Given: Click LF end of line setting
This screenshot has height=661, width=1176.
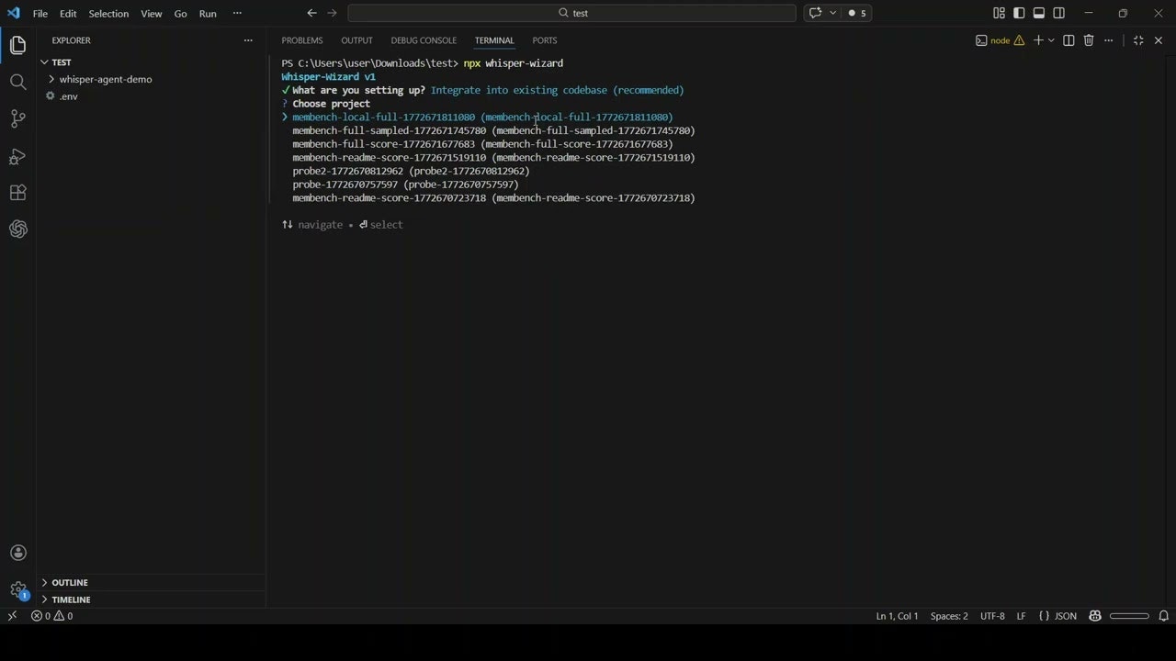Looking at the screenshot, I should click(1021, 616).
